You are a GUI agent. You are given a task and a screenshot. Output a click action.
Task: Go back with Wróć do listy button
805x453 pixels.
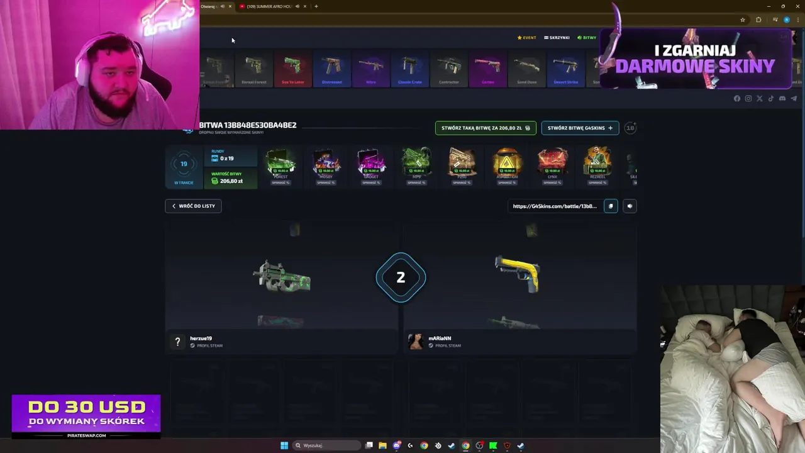193,206
